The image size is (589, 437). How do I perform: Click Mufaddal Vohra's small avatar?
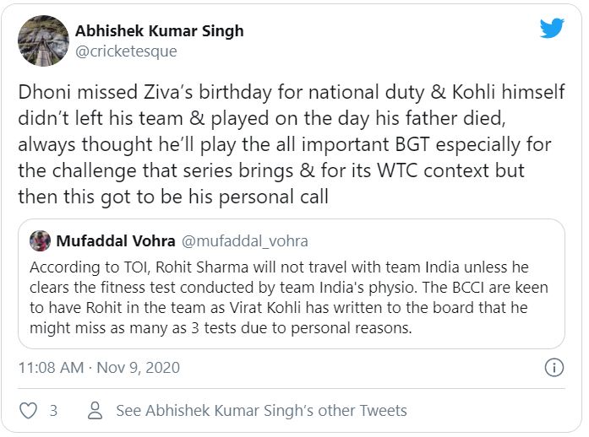click(40, 241)
